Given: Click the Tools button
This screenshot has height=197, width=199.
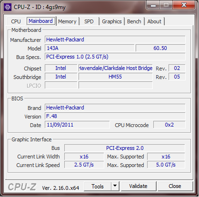Looking at the screenshot, I should [98, 187].
